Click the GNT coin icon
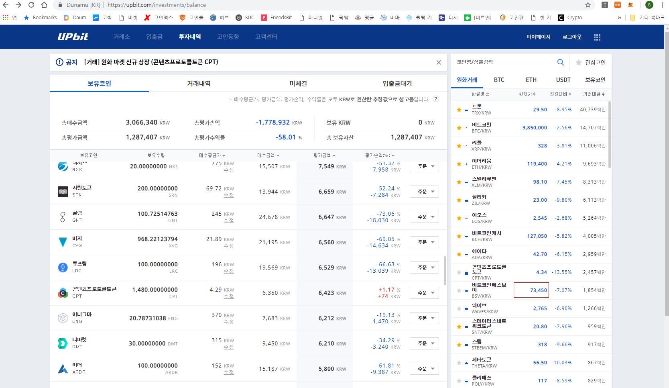Image resolution: width=669 pixels, height=388 pixels. pyautogui.click(x=63, y=217)
